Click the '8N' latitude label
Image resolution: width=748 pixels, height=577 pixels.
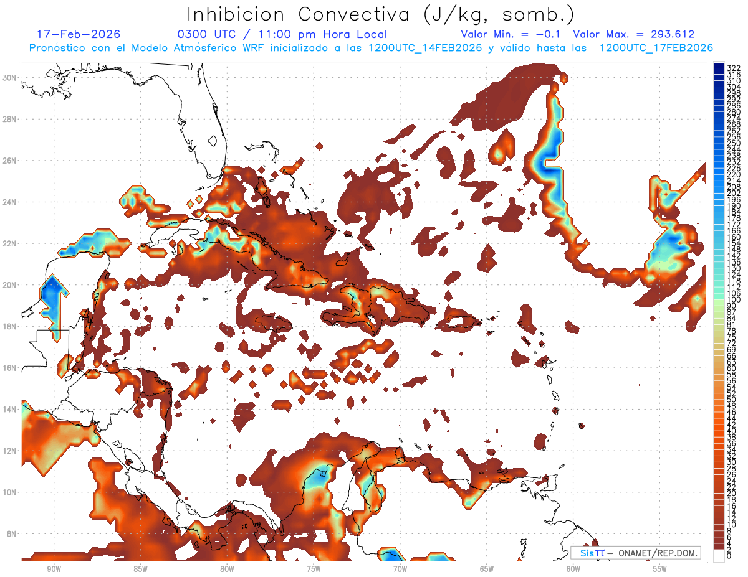[11, 534]
